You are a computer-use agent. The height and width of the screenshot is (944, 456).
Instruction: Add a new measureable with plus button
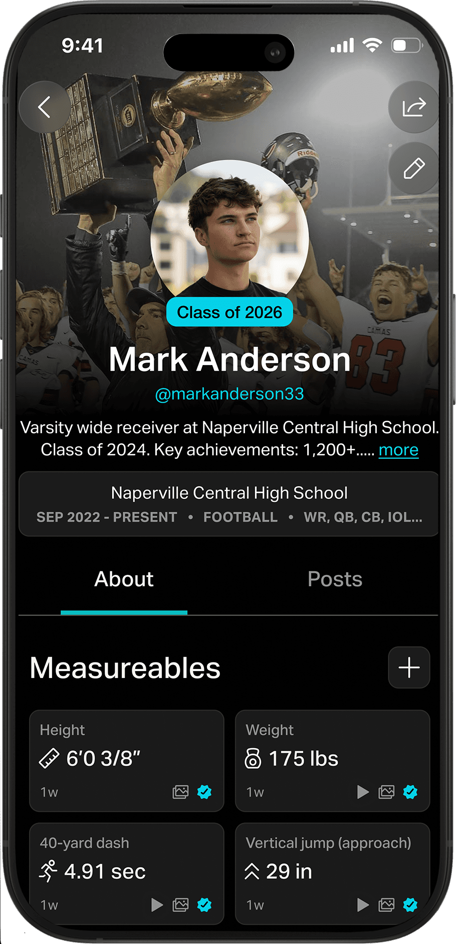click(409, 668)
